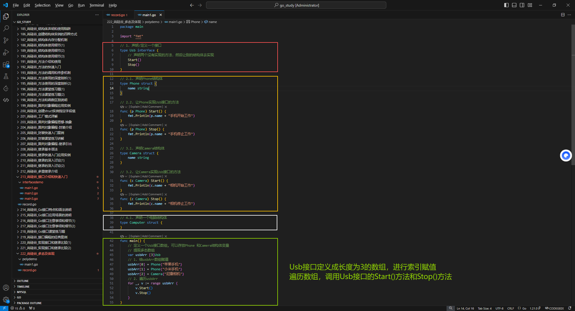575x311 pixels.
Task: Go back with the navigation arrow
Action: 192,5
